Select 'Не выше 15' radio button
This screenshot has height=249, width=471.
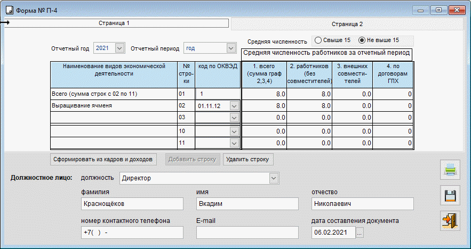coord(379,40)
